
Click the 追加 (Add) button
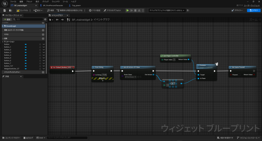(7, 19)
